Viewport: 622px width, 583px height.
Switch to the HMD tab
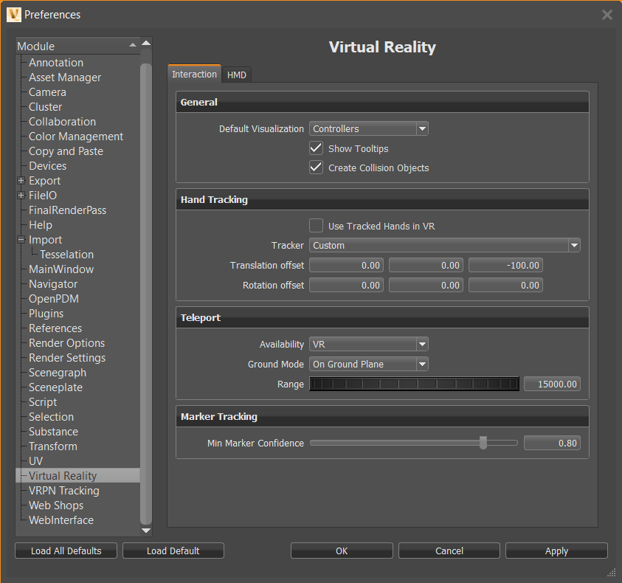click(x=236, y=74)
